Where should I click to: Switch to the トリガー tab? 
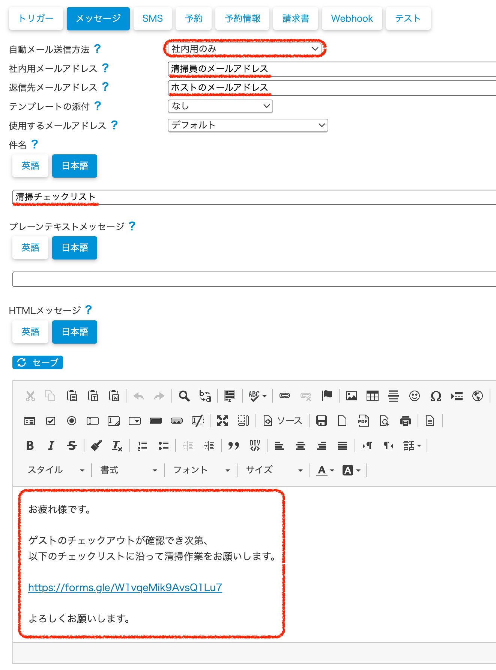pos(36,18)
